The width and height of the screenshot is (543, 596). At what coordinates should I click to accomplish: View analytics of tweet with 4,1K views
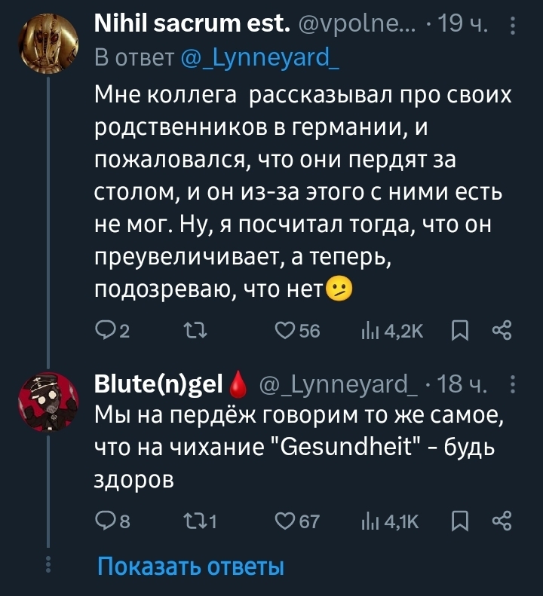click(x=373, y=521)
